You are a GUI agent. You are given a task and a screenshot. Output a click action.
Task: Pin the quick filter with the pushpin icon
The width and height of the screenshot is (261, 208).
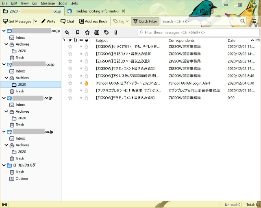tap(67, 32)
